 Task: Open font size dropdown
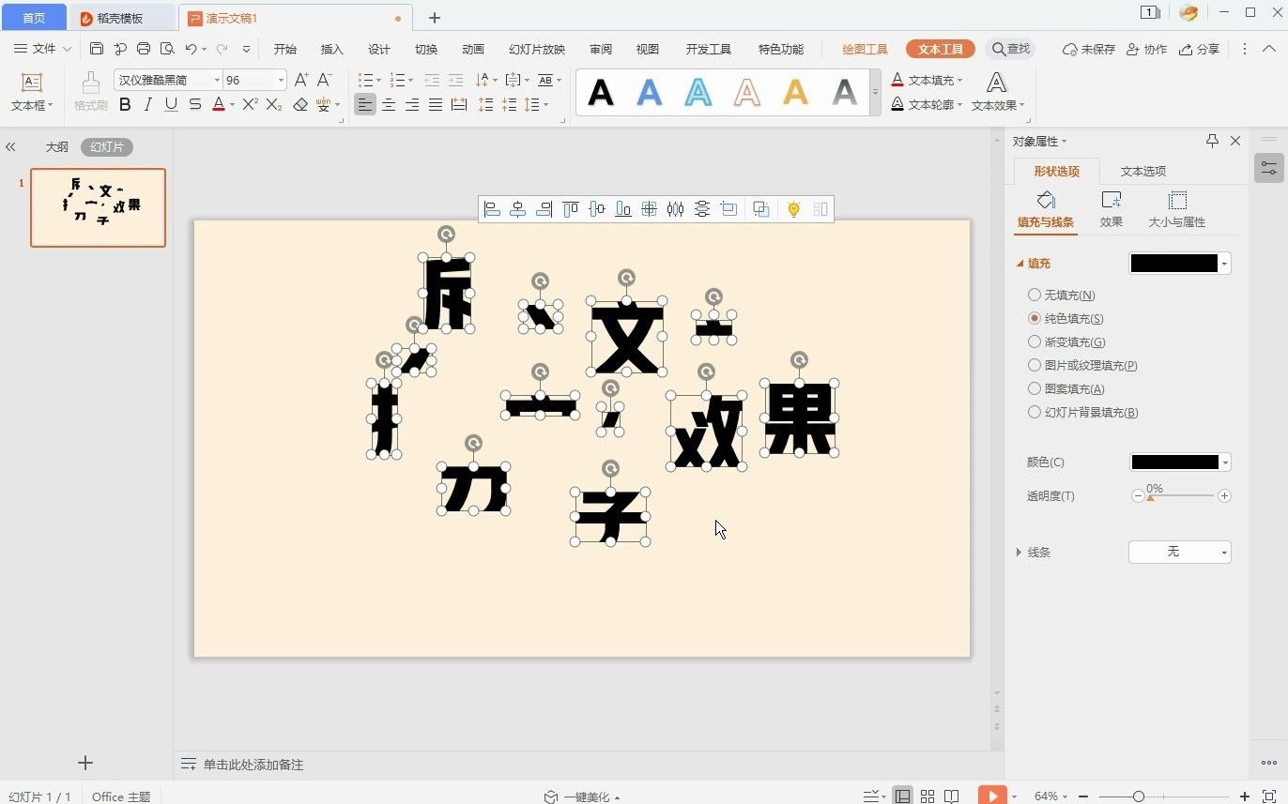click(281, 81)
